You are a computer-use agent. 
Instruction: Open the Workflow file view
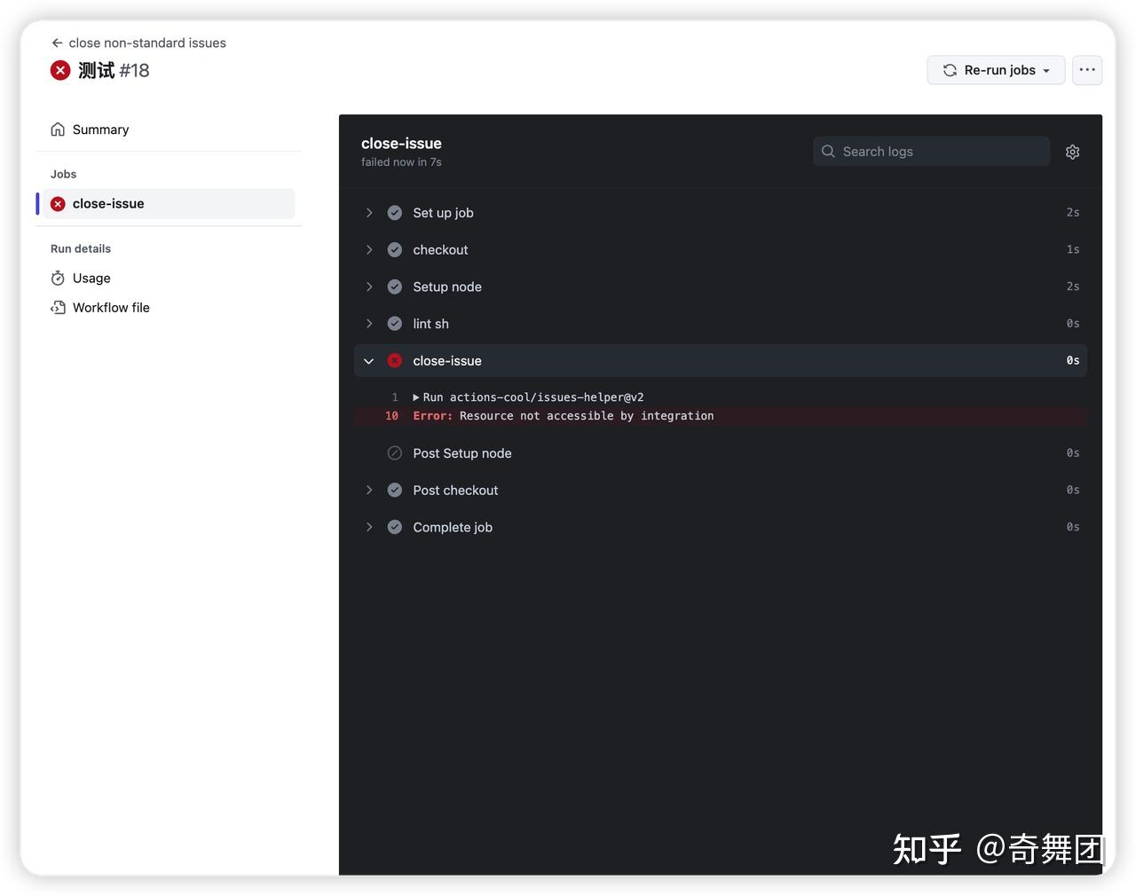pos(111,307)
